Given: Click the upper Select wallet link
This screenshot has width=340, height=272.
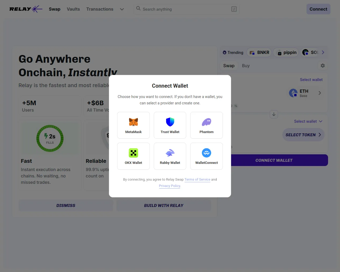Looking at the screenshot, I should click(311, 80).
